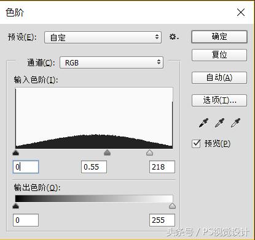Viewport: 255px width, 240px height.
Task: Toggle the 预览(P) preview checkbox
Action: (x=196, y=144)
